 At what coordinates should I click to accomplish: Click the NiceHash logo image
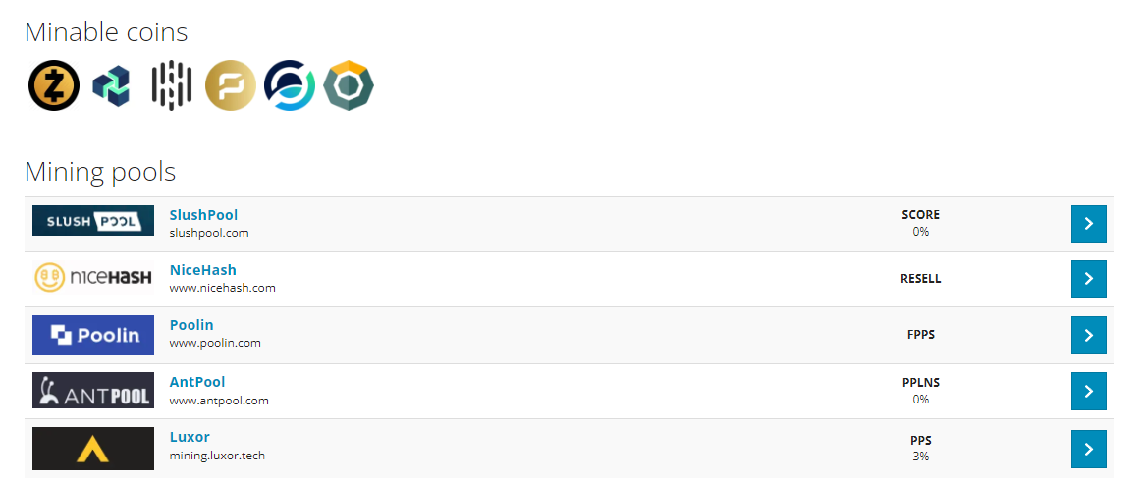click(93, 278)
